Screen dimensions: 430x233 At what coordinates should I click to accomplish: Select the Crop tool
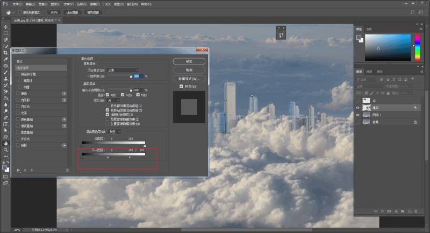[x=6, y=53]
